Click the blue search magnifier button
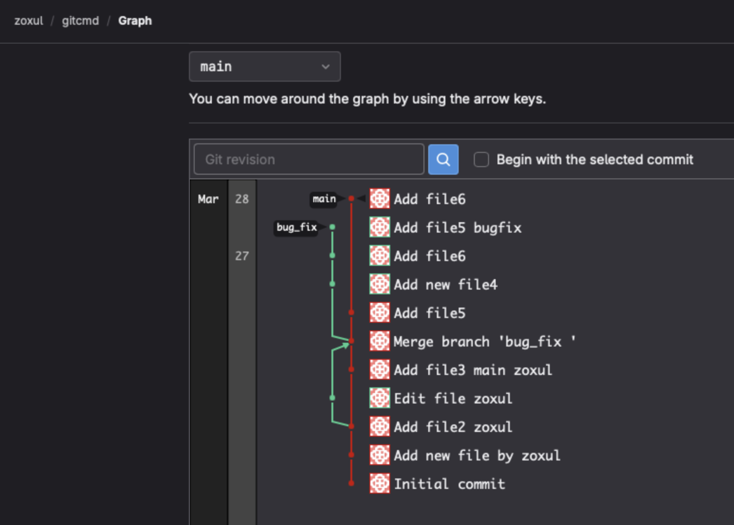Viewport: 734px width, 525px height. tap(443, 159)
